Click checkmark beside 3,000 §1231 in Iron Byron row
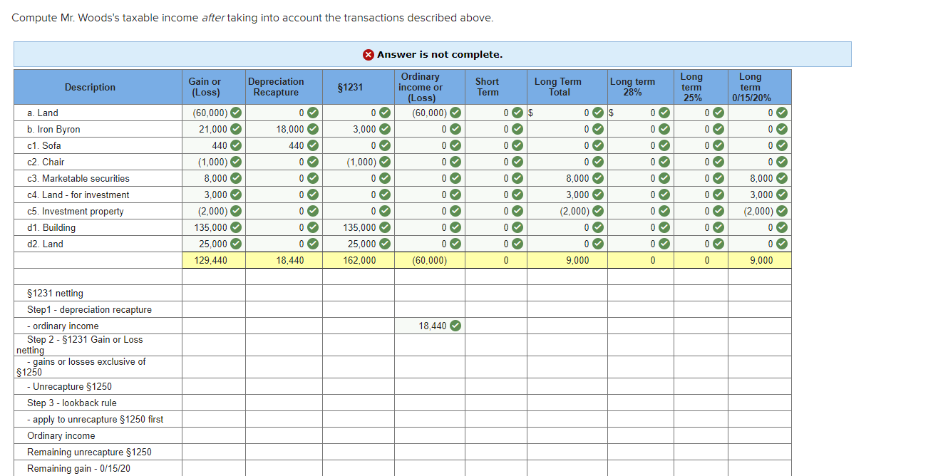The height and width of the screenshot is (476, 948). pos(384,129)
